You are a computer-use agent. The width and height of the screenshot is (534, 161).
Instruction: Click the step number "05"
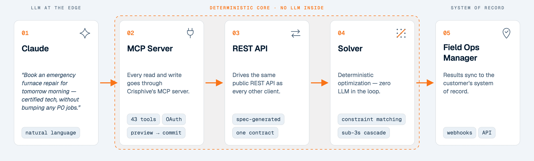(x=447, y=33)
